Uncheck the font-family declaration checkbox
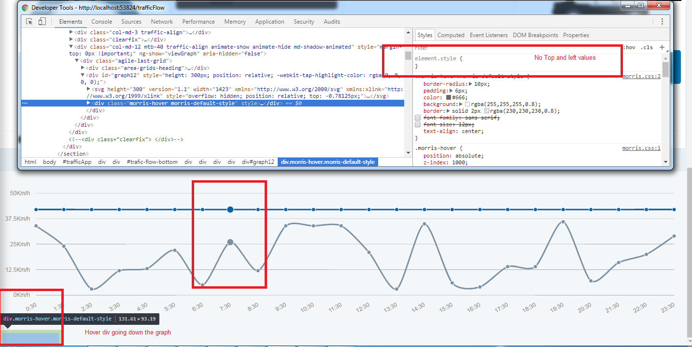The height and width of the screenshot is (347, 692). click(418, 118)
